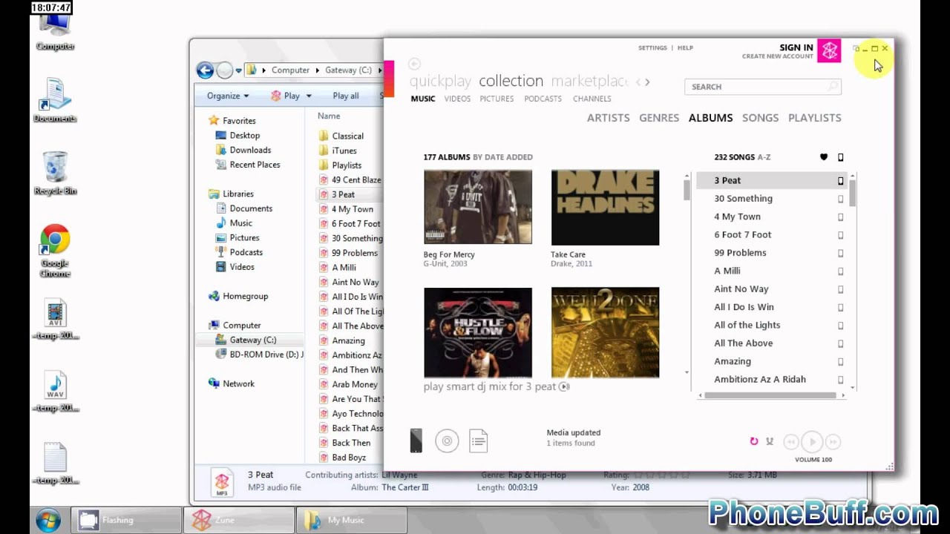
Task: Toggle repeat in Zune player controls
Action: point(753,441)
